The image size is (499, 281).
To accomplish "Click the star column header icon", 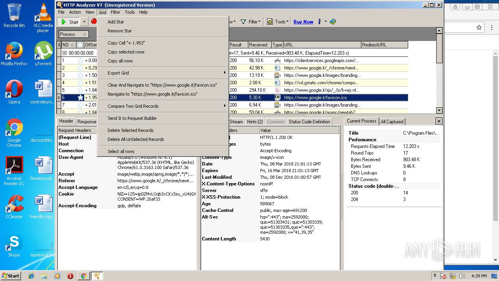I will (80, 45).
